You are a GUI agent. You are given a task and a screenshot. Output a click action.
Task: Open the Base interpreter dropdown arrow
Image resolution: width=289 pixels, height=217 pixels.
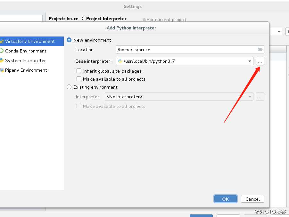click(x=250, y=61)
